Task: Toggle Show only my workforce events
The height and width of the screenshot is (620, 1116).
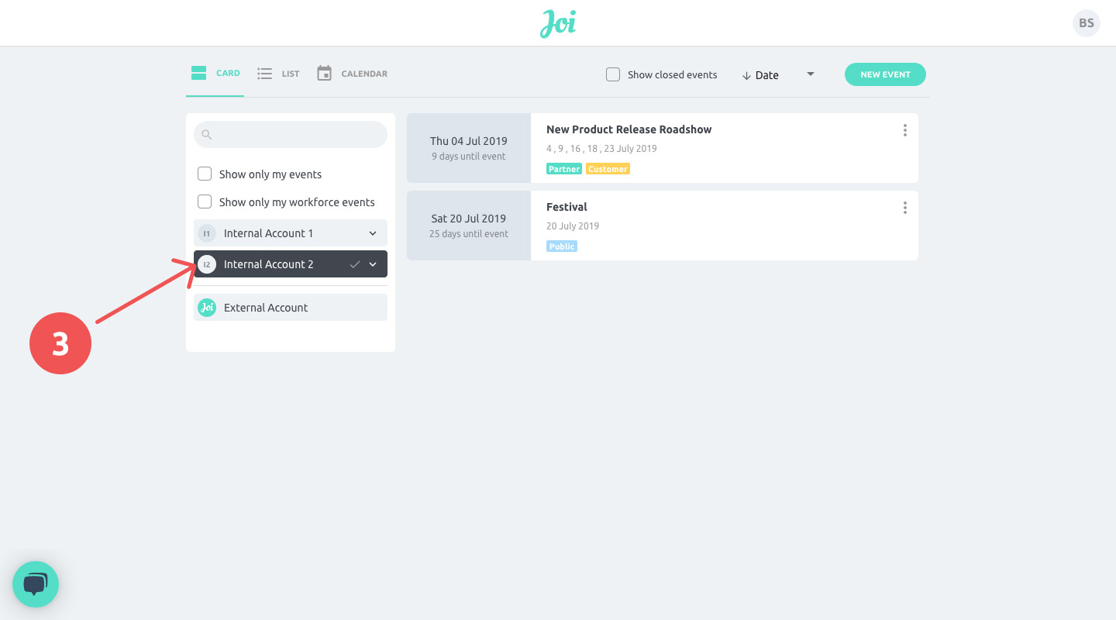Action: pyautogui.click(x=205, y=201)
